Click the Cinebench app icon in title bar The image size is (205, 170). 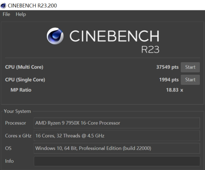[4, 5]
